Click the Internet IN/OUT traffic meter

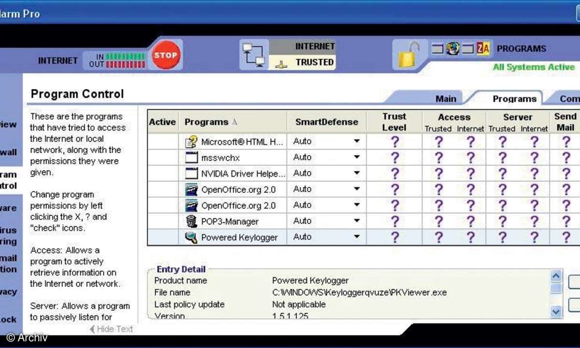click(x=116, y=60)
